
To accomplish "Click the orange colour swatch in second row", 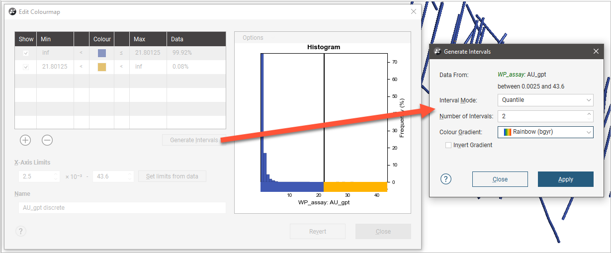I will (101, 67).
